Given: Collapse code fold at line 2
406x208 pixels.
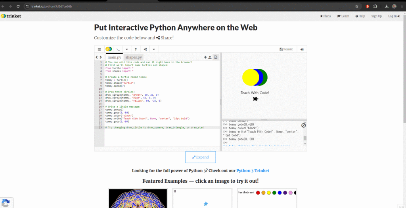Looking at the screenshot, I should [103, 65].
